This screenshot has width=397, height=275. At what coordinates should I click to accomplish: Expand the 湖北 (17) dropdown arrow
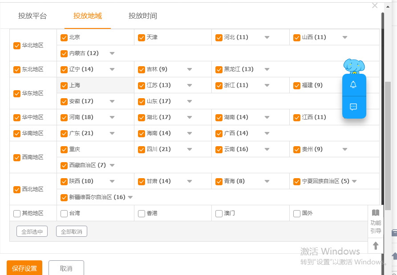[190, 117]
